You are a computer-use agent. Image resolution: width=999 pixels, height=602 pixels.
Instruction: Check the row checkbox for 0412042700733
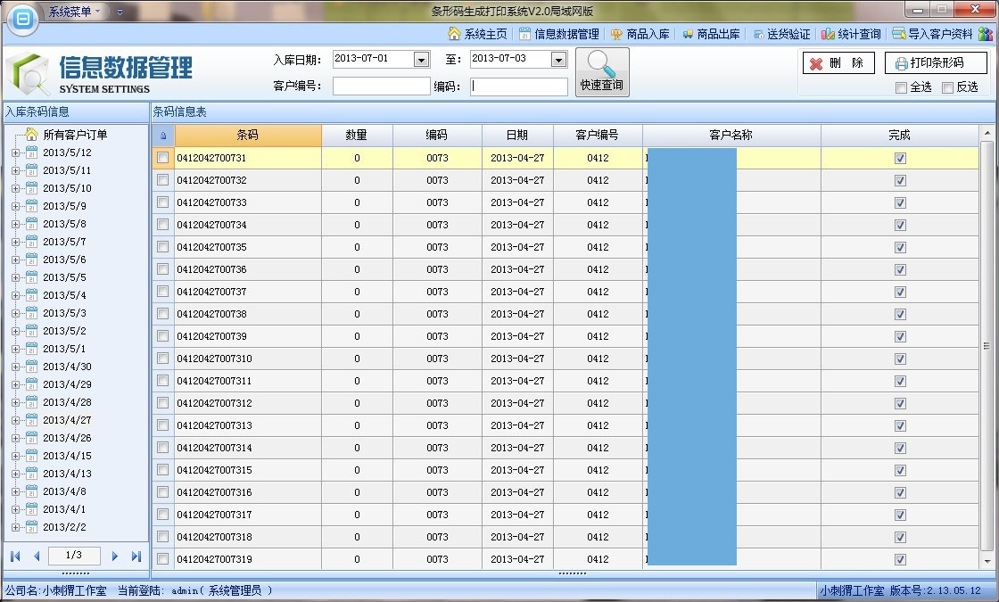click(163, 202)
